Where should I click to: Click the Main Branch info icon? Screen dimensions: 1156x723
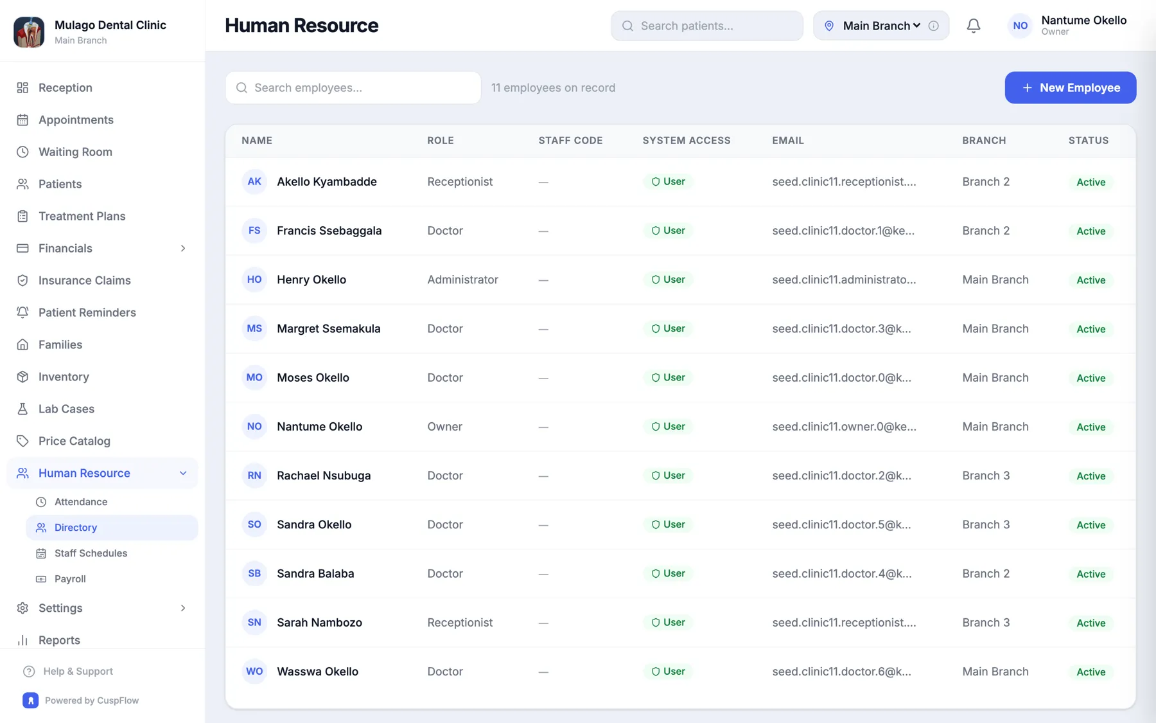point(933,26)
